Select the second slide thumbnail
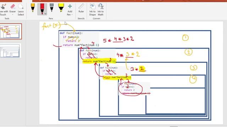 tap(11, 50)
